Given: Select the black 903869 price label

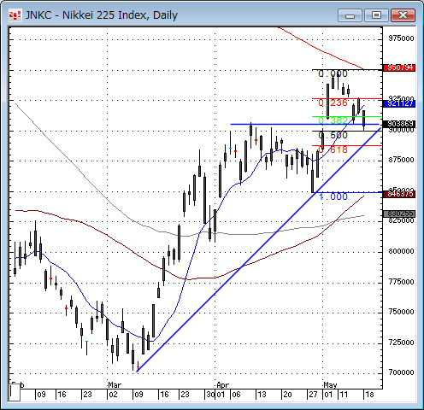Looking at the screenshot, I should point(399,124).
